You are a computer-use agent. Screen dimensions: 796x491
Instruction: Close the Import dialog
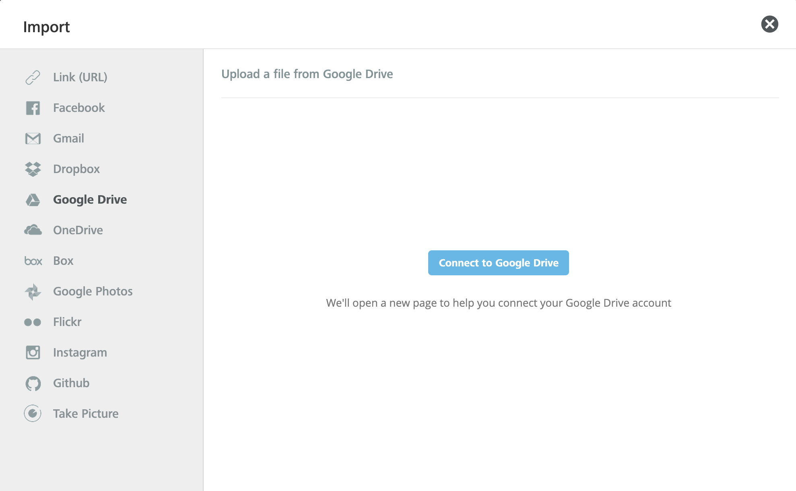[769, 24]
